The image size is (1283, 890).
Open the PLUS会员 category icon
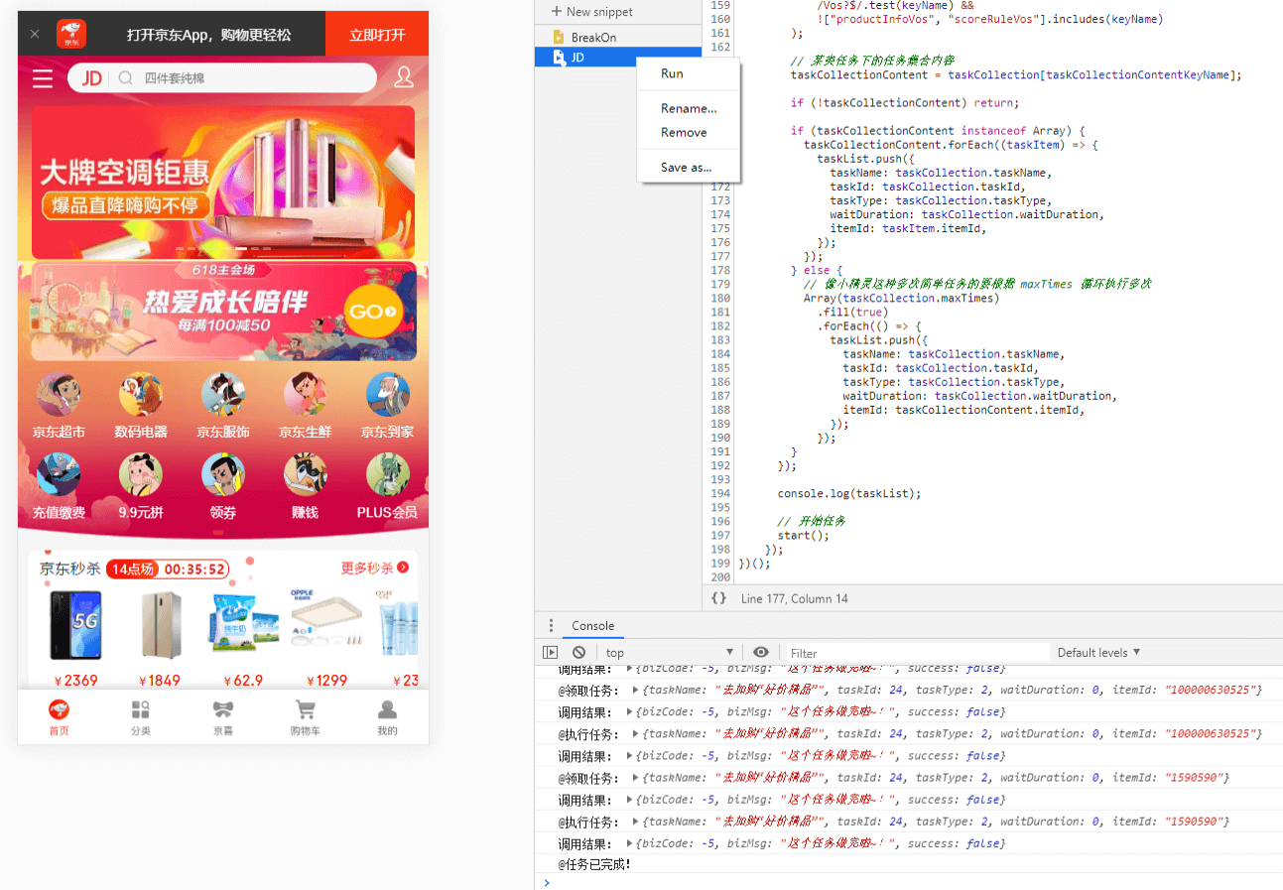pos(388,487)
